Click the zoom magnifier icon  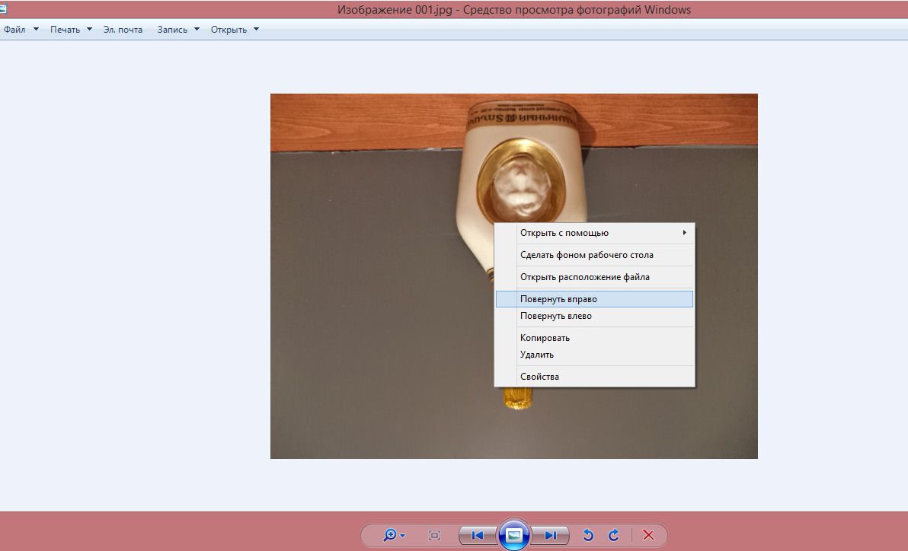click(390, 535)
